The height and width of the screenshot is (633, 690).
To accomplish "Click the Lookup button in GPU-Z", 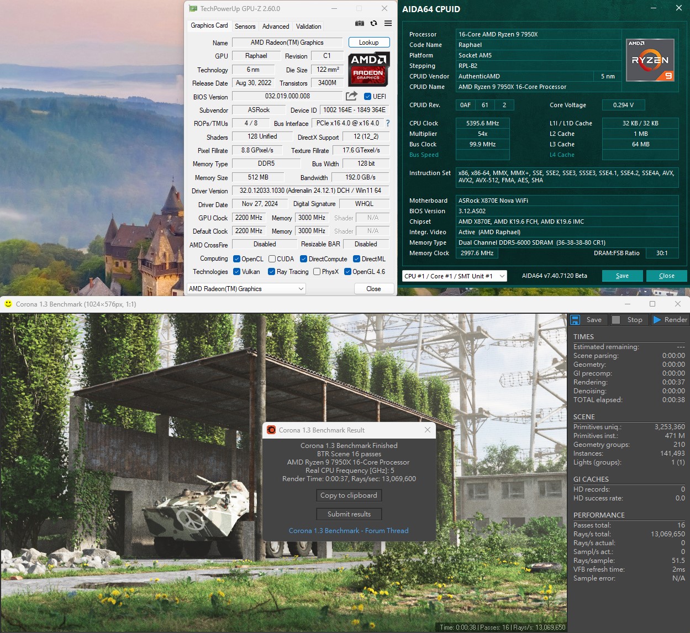I will 368,43.
